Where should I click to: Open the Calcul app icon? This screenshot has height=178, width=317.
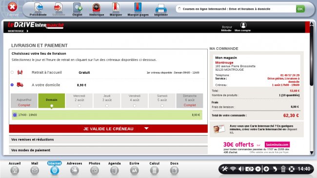tap(154, 171)
